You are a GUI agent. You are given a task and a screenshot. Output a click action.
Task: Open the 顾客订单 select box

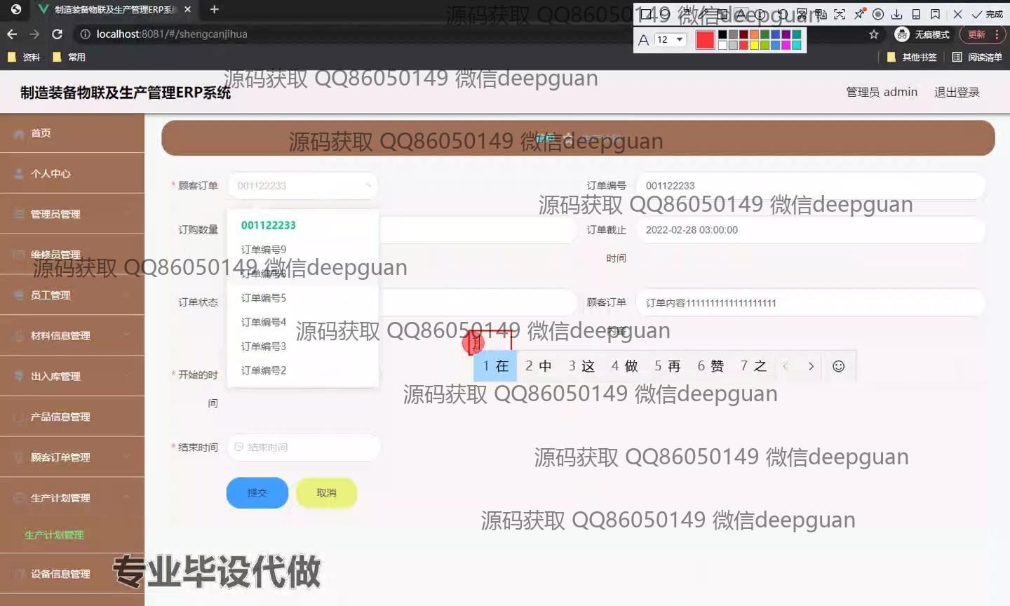pyautogui.click(x=303, y=186)
